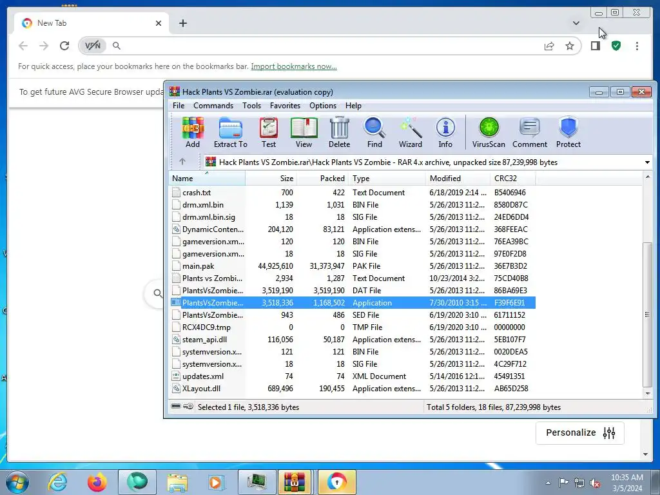Open the browser three-dot menu

637,46
